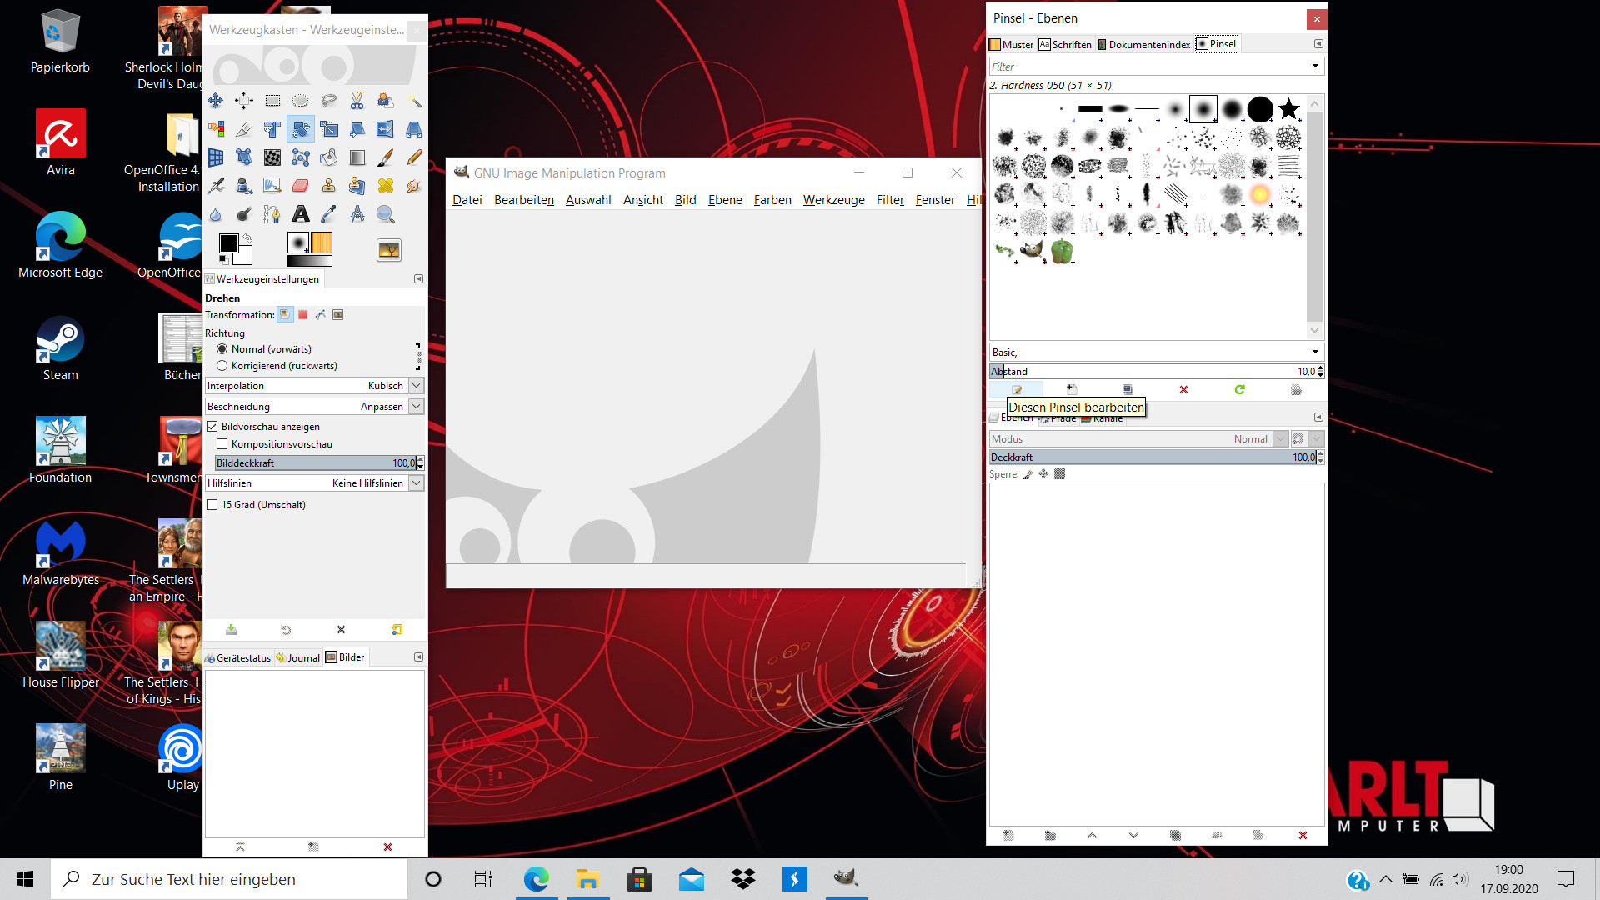This screenshot has height=900, width=1600.
Task: Switch to the Journal tab
Action: click(298, 658)
